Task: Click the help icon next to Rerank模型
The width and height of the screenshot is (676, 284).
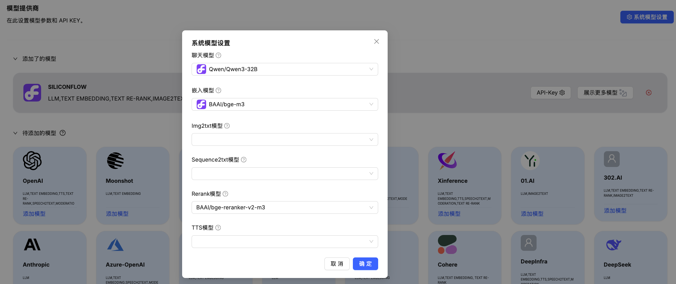Action: 225,194
